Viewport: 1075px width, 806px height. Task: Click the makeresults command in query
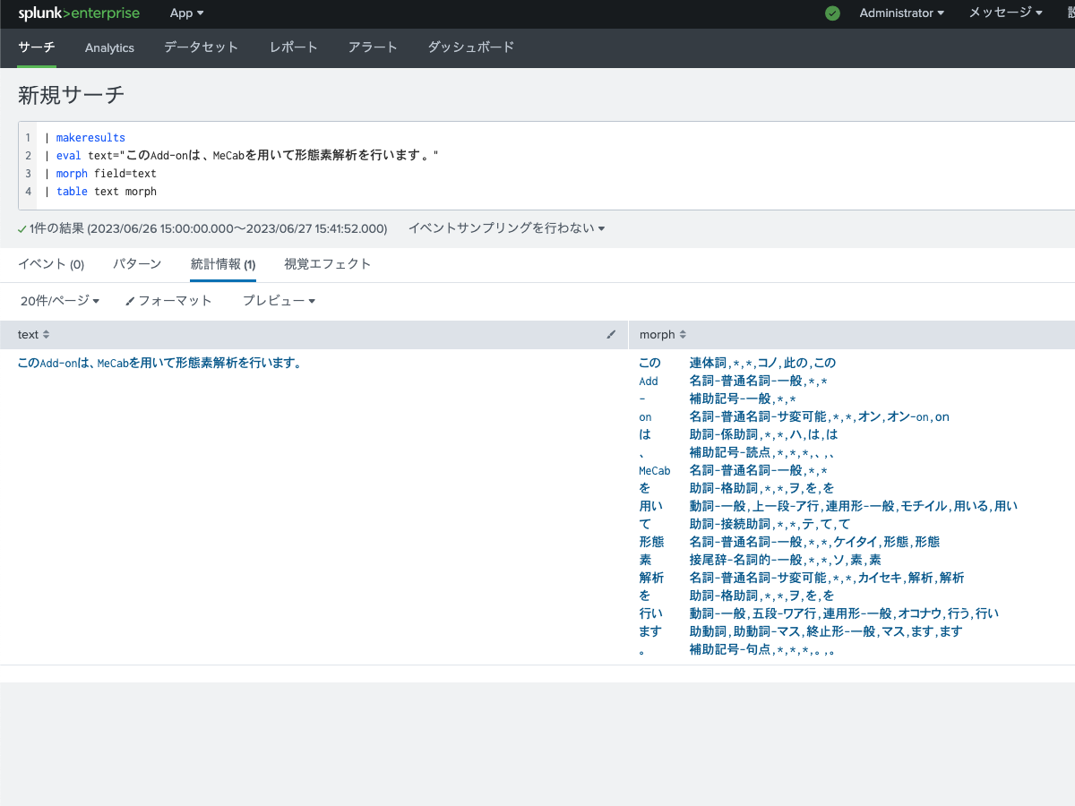pyautogui.click(x=90, y=138)
